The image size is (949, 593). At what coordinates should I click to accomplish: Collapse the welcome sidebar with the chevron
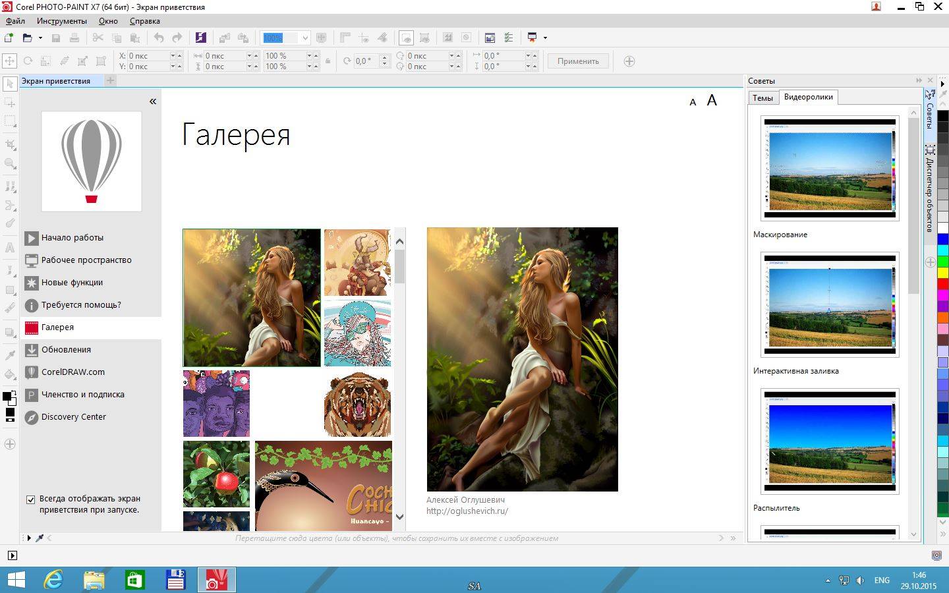click(x=152, y=100)
